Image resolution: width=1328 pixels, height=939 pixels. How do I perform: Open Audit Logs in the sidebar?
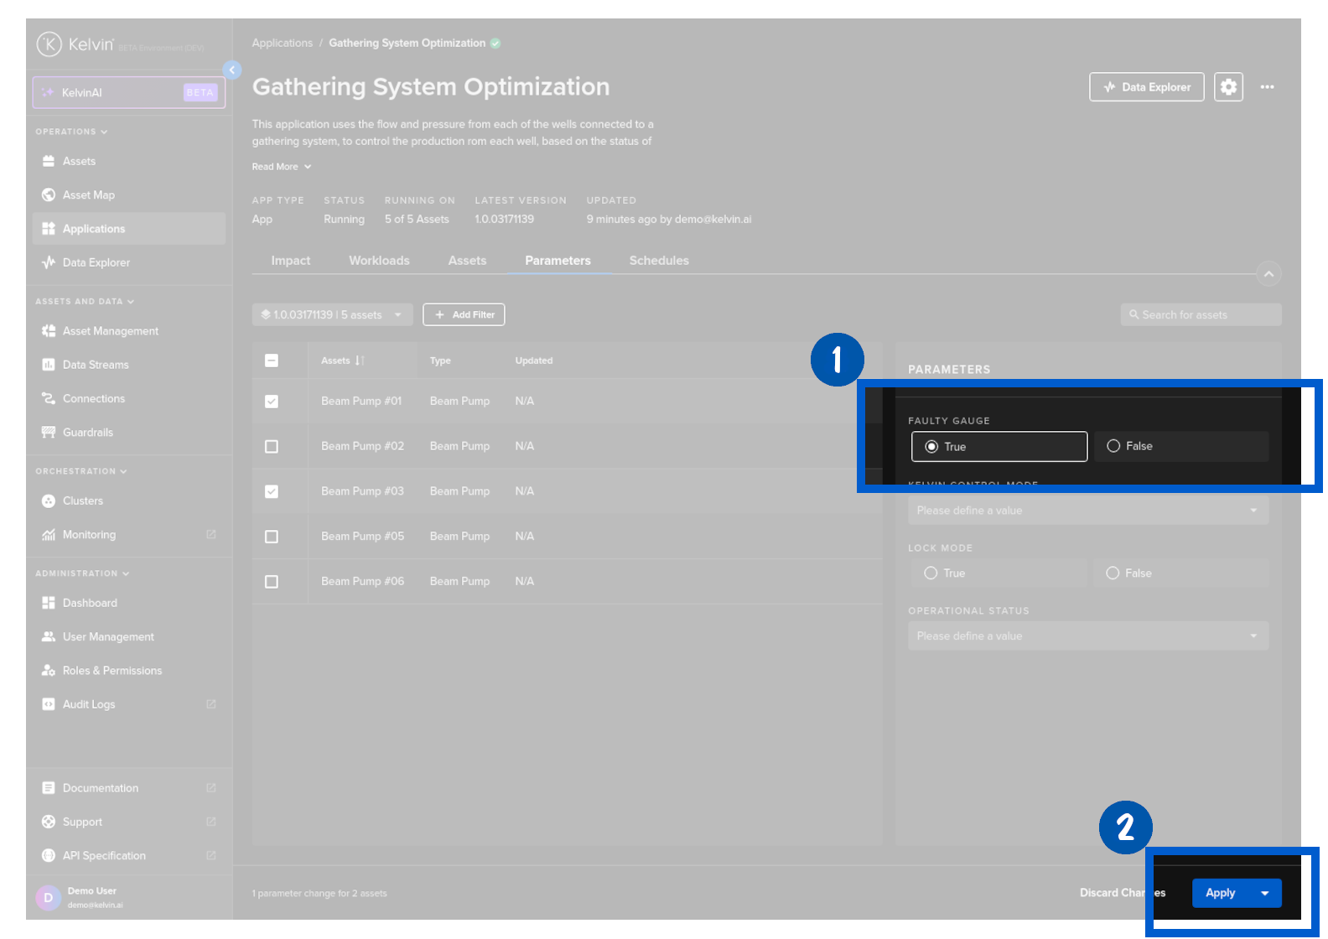(x=89, y=704)
